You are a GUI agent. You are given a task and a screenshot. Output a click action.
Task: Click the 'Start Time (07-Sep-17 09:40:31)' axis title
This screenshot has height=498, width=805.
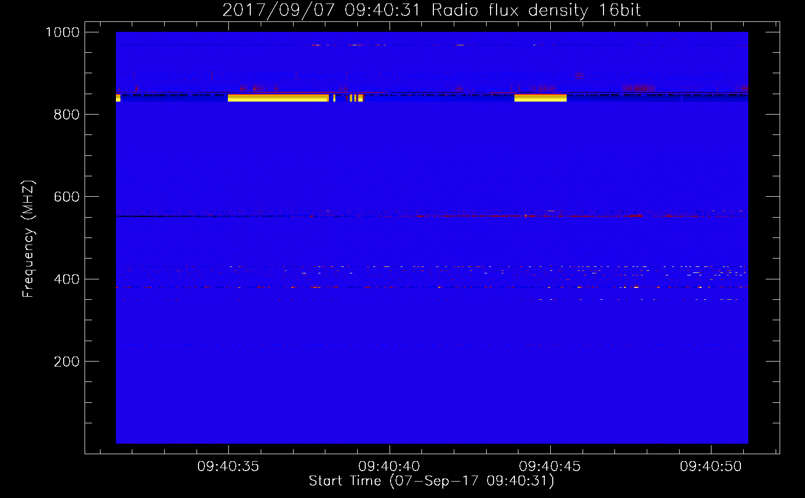tap(431, 481)
